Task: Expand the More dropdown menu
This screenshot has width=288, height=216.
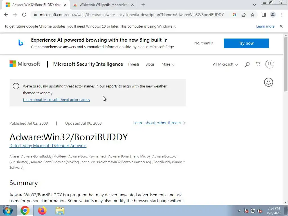Action: [168, 64]
